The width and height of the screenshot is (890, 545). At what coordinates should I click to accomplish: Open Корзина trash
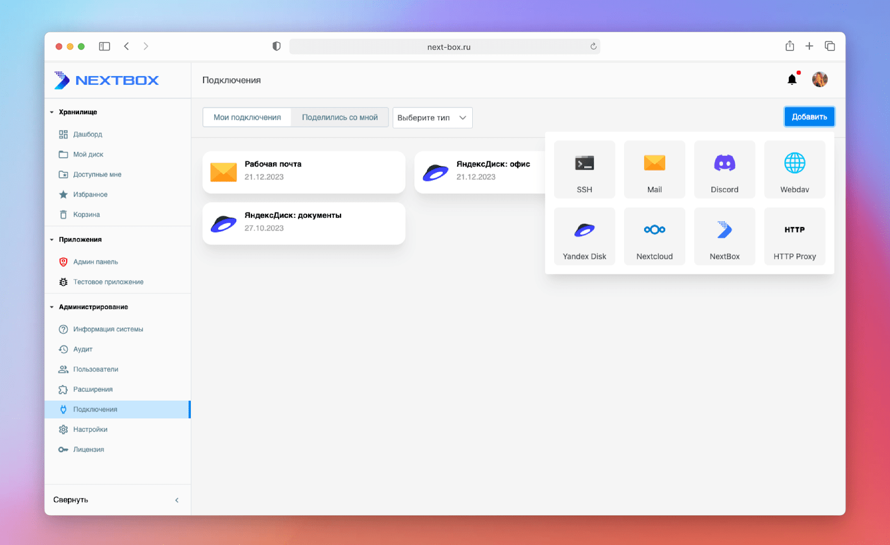(117, 214)
